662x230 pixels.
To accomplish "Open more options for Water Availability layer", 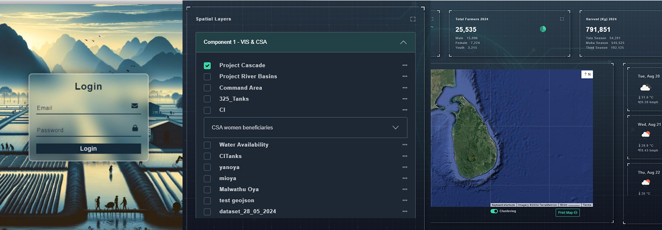I will tap(405, 144).
